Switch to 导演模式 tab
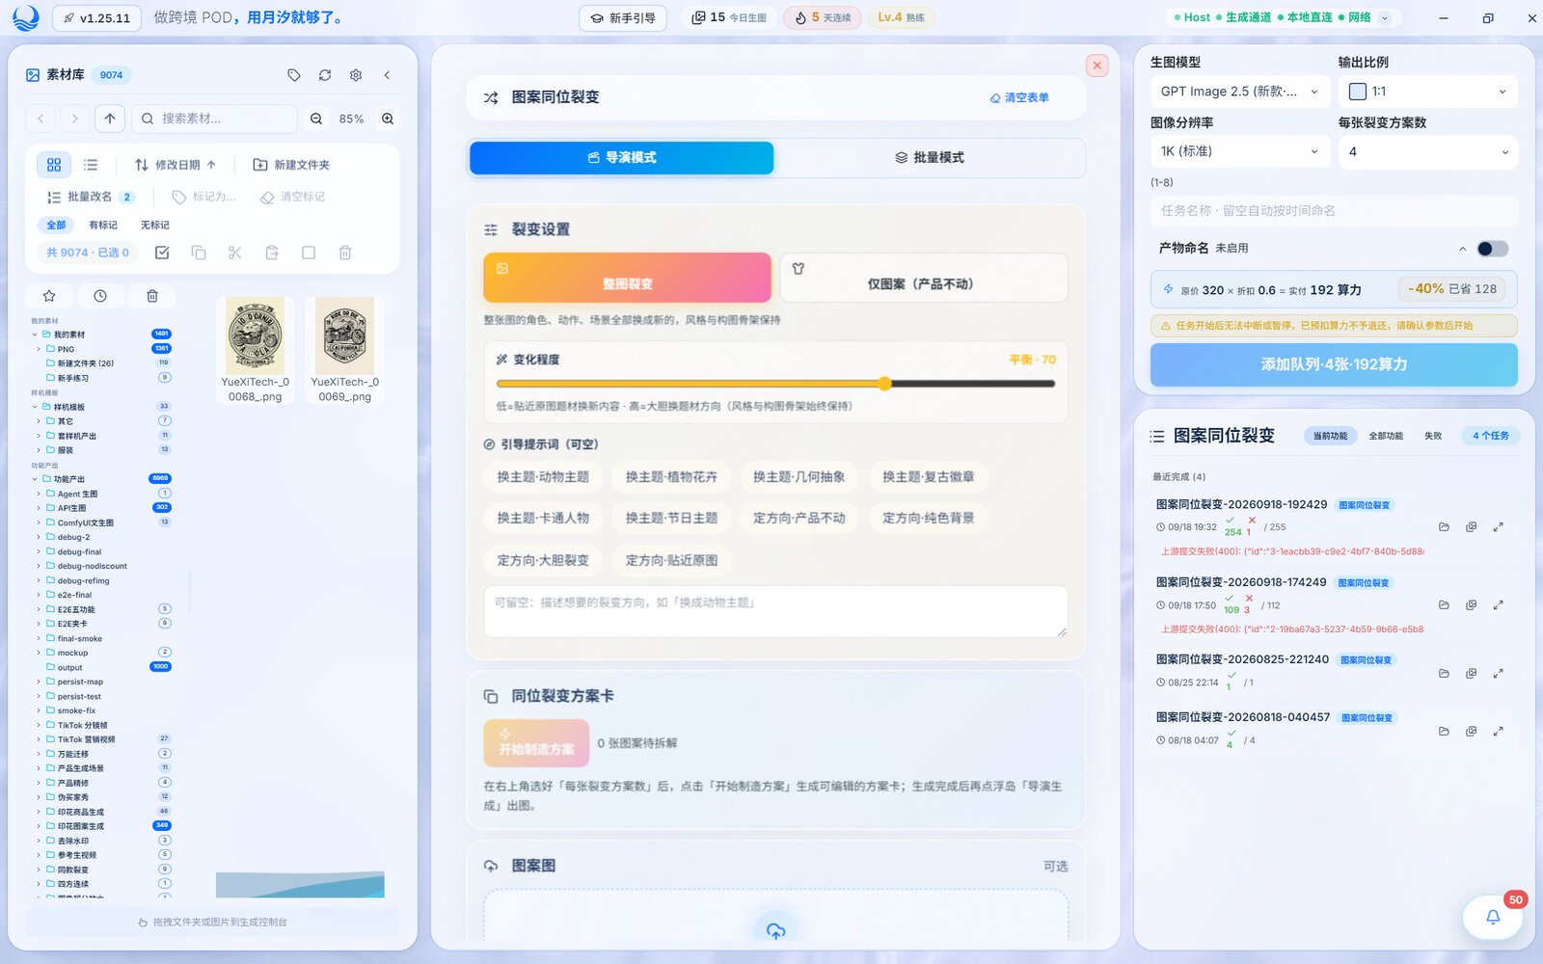Screen dimensions: 1543x964 622,158
